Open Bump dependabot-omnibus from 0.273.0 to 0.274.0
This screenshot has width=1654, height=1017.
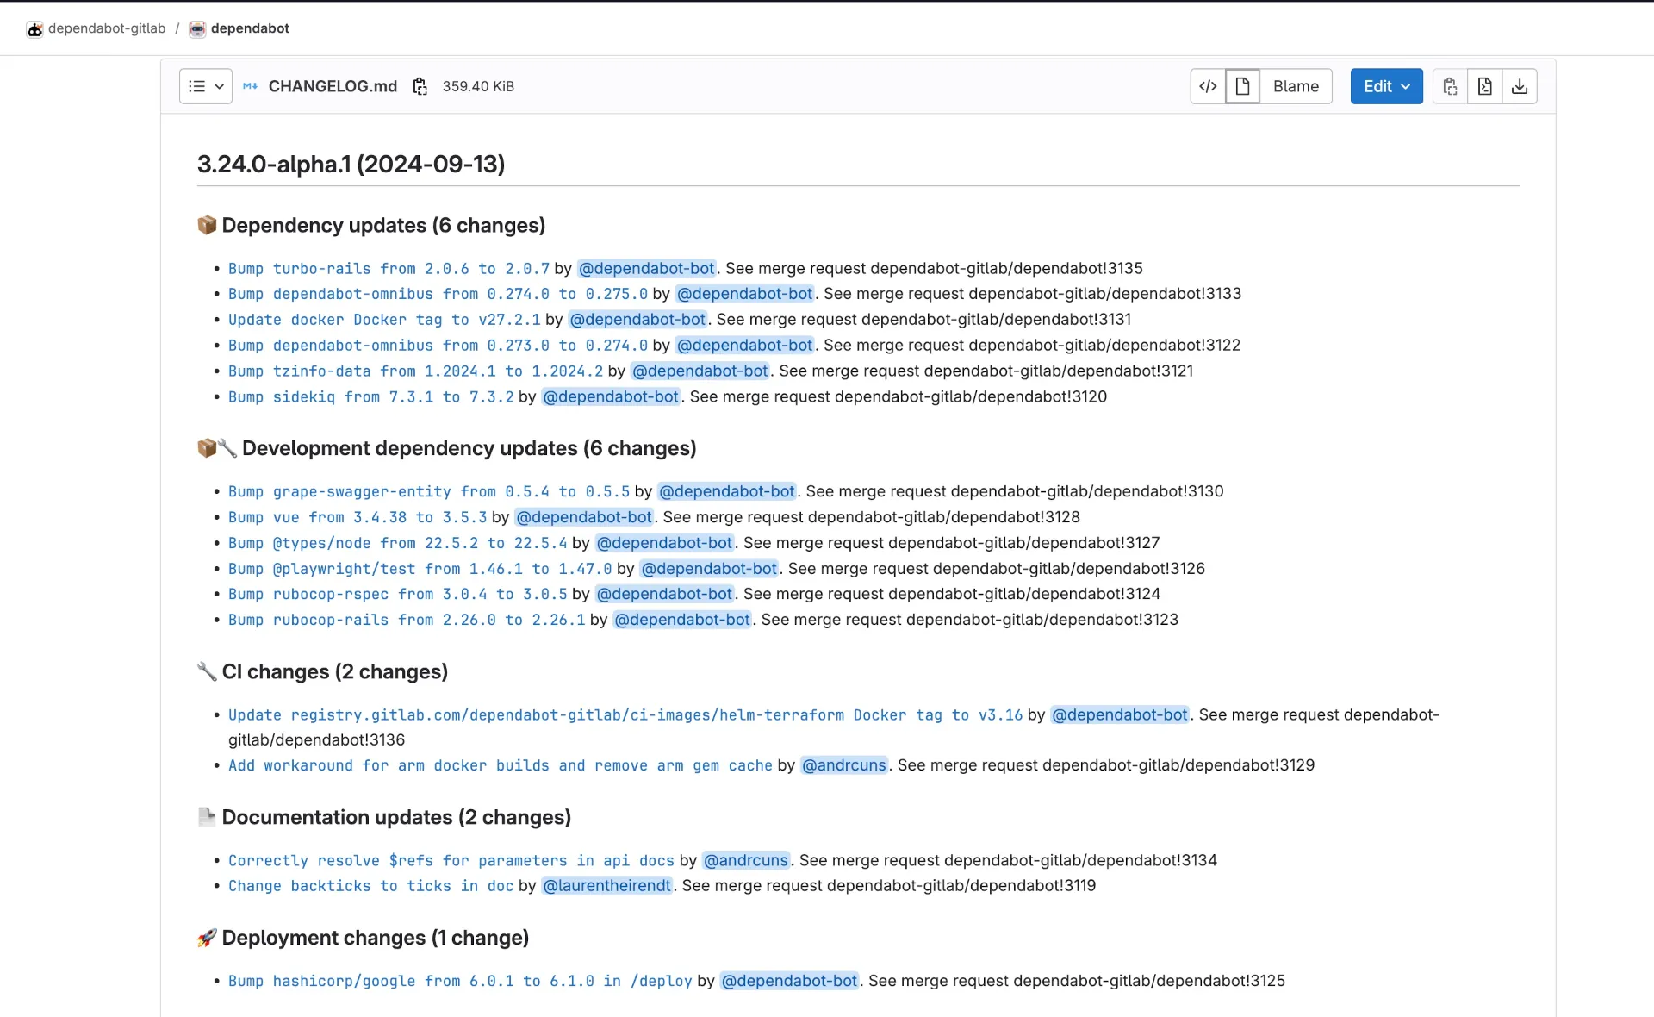[438, 346]
